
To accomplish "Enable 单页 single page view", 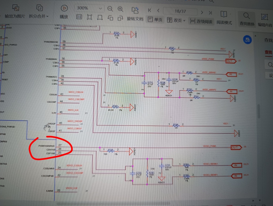I will (155, 20).
